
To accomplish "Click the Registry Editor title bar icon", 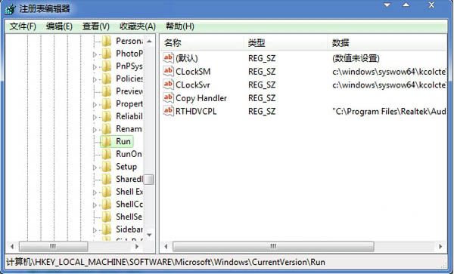I will [x=10, y=9].
